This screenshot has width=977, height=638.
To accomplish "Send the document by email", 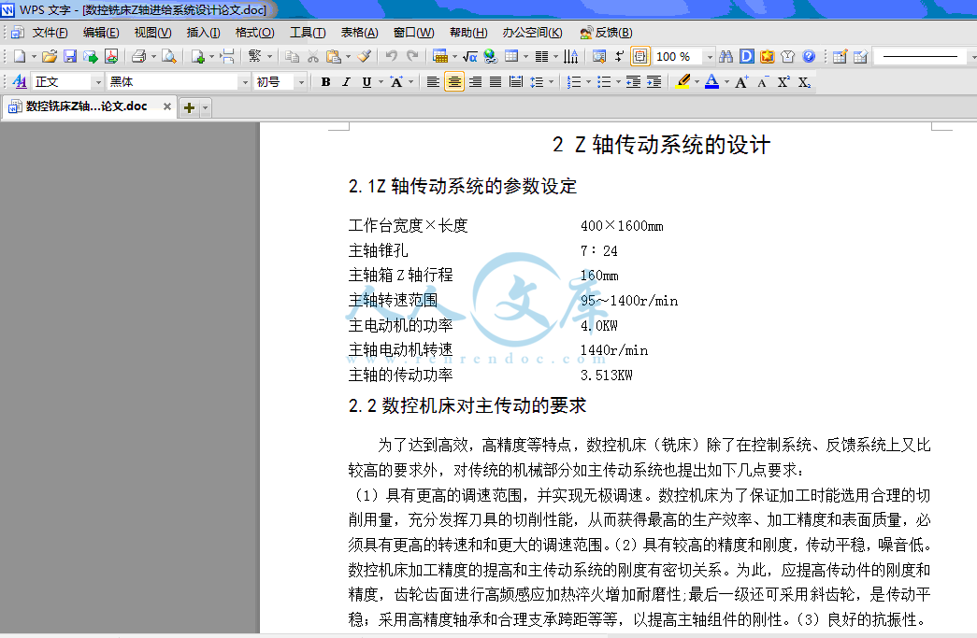I will [x=91, y=57].
